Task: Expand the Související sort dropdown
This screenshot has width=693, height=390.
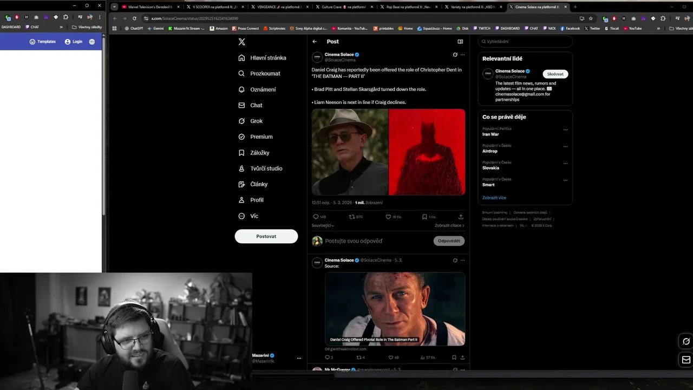Action: [323, 225]
